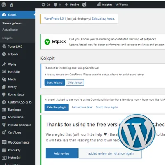Open the Strony menu label
Screen dimensions: 165x165
12,87
